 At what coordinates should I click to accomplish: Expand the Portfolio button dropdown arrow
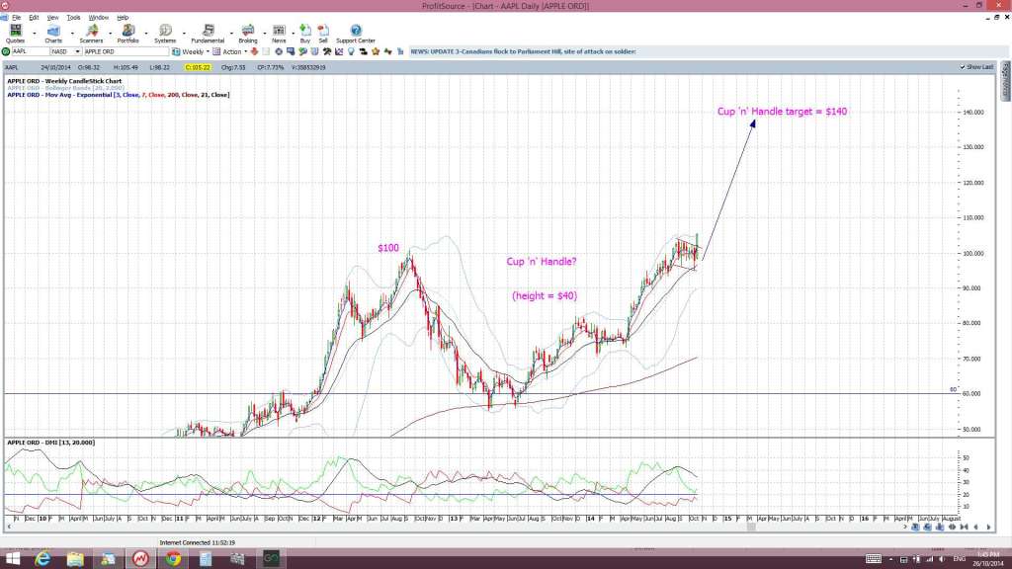click(x=146, y=33)
